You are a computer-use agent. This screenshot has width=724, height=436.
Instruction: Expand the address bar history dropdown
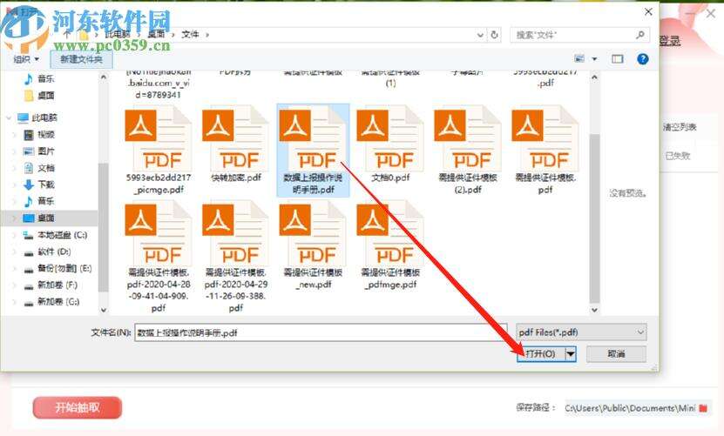point(480,35)
